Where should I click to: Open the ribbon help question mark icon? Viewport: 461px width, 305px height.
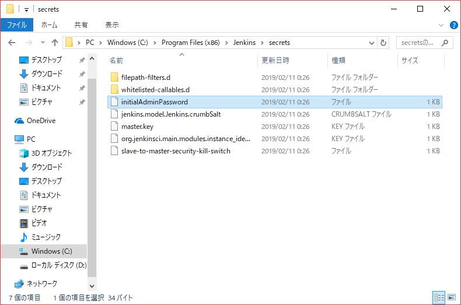(452, 25)
